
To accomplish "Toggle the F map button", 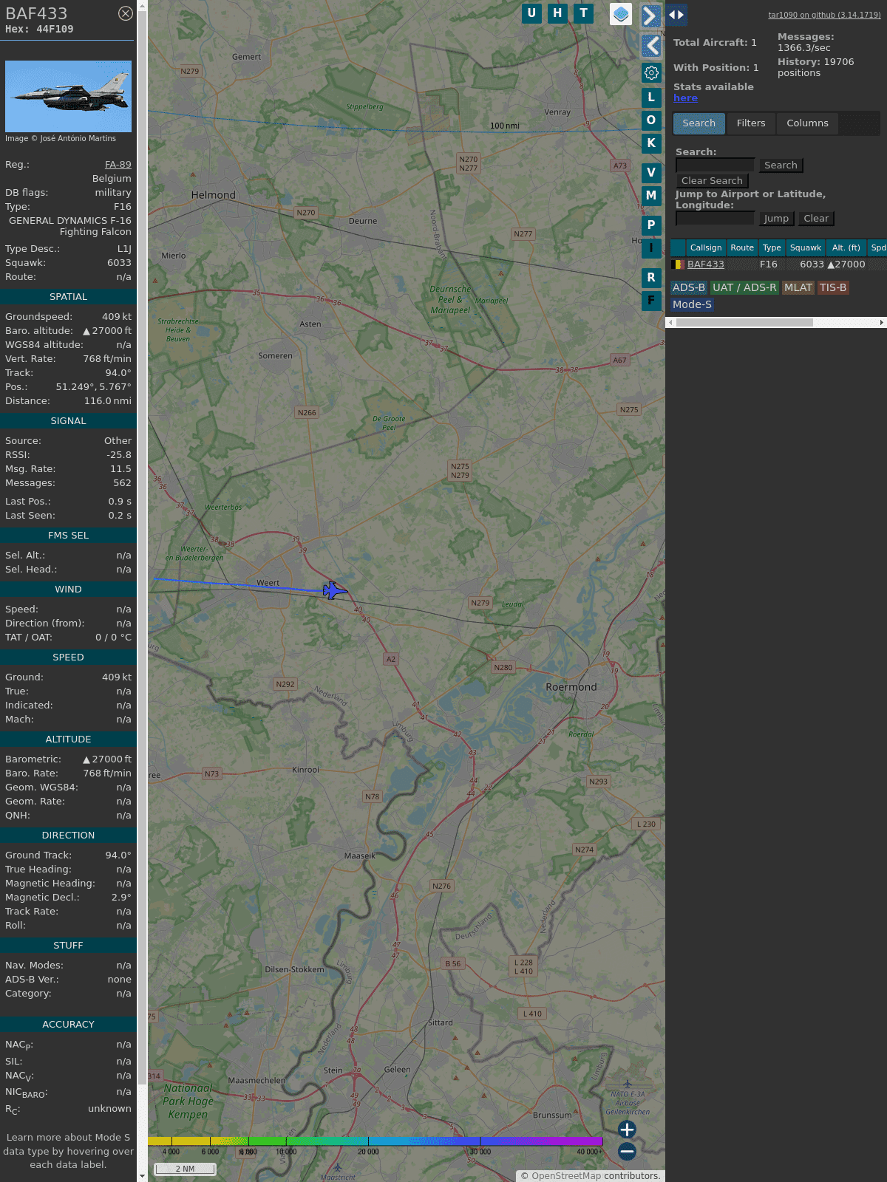I will pyautogui.click(x=651, y=300).
